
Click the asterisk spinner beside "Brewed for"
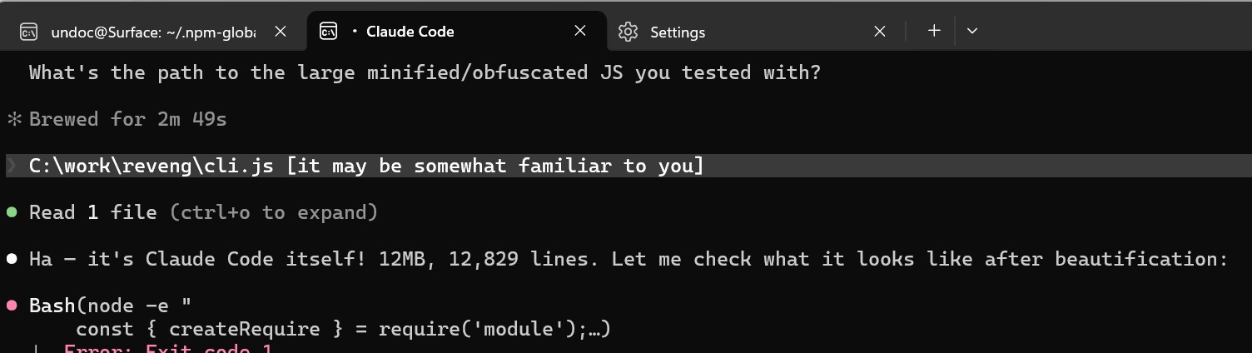tap(14, 119)
